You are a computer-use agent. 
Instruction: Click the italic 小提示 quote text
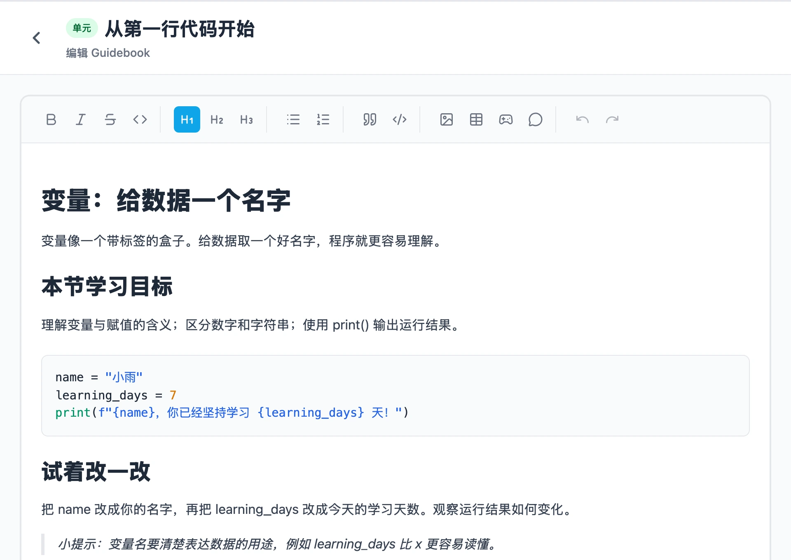pos(278,544)
